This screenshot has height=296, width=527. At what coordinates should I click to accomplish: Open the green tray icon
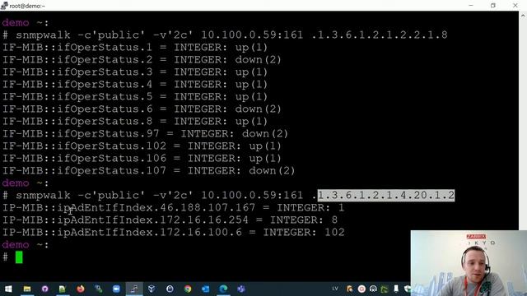coord(385,289)
